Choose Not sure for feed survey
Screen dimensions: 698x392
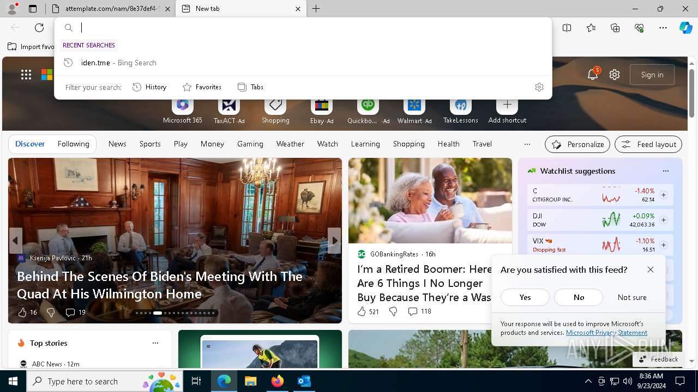[632, 297]
